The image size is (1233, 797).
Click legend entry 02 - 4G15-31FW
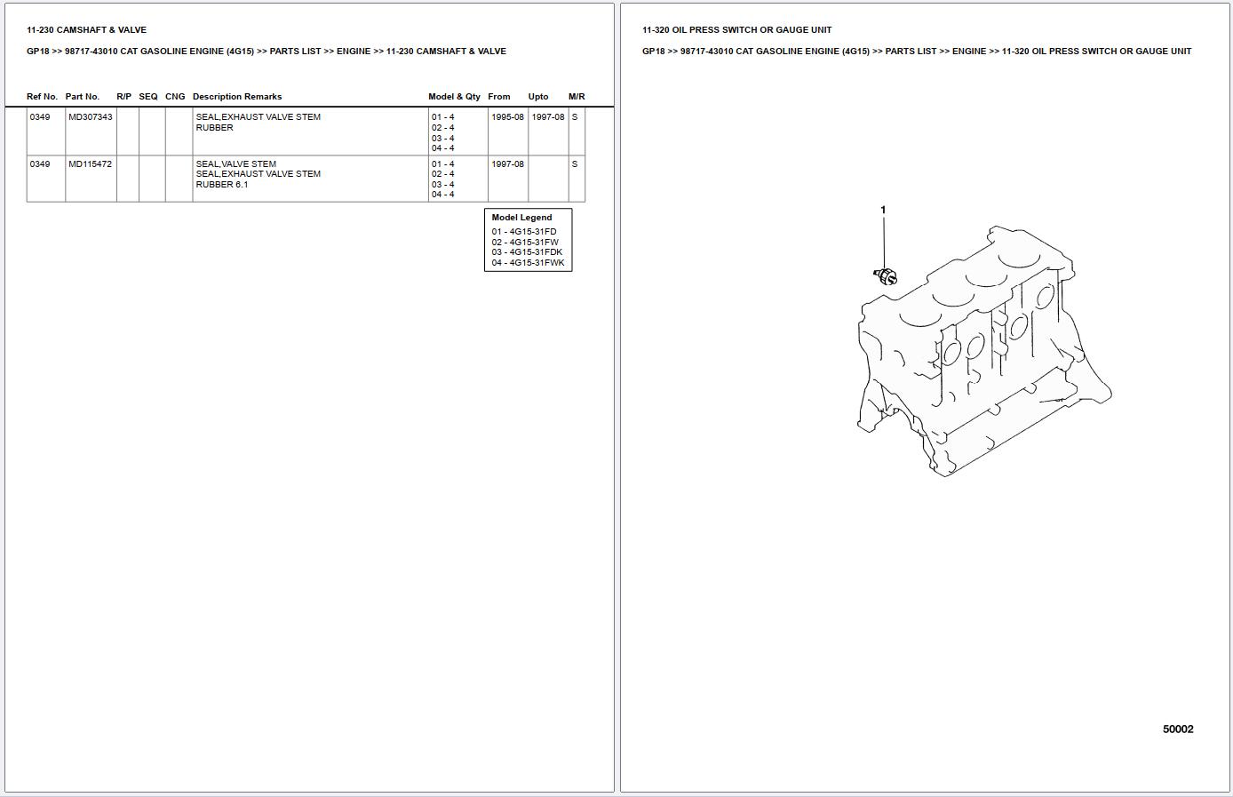(x=525, y=243)
